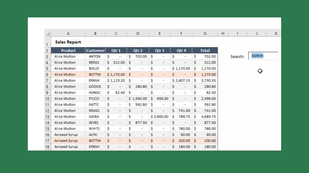Select column F header
The height and width of the screenshot is (173, 309).
(181, 33)
